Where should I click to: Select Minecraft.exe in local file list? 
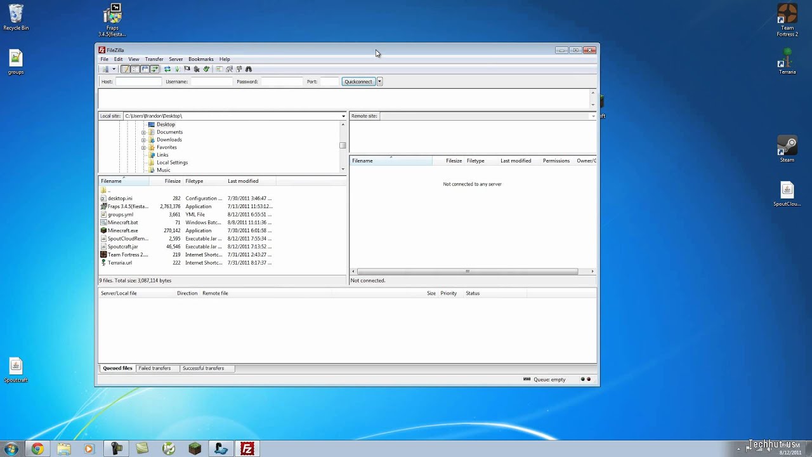122,230
